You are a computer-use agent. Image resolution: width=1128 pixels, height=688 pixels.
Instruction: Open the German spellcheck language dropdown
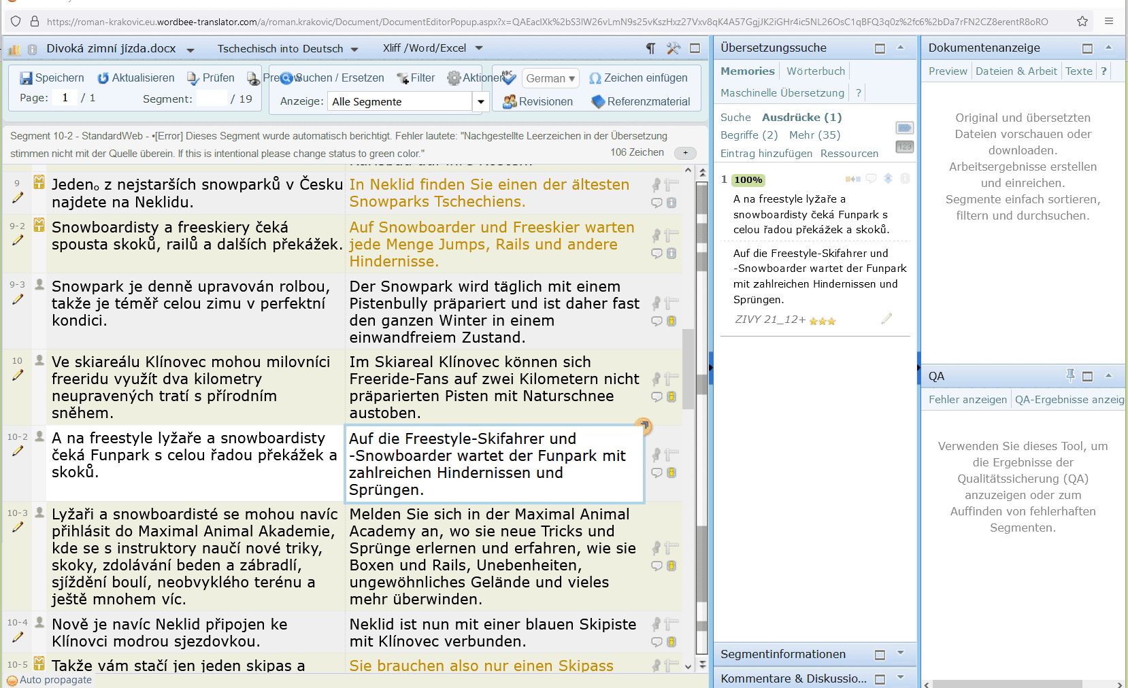click(550, 78)
